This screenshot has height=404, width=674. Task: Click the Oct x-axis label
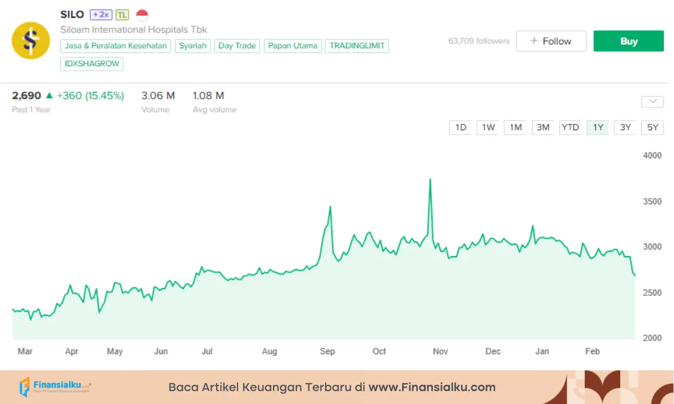pos(379,351)
